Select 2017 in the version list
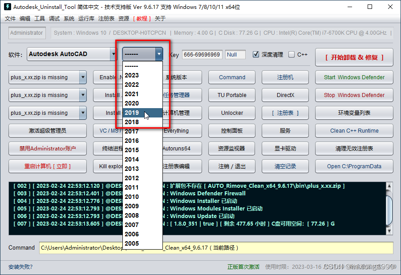 (142, 131)
